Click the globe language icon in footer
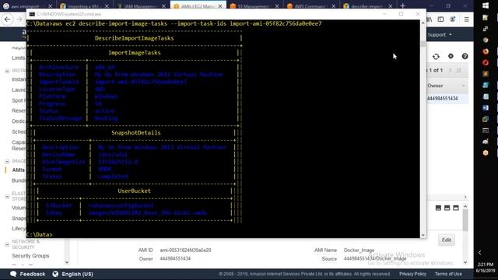The height and width of the screenshot is (280, 498). click(x=55, y=274)
